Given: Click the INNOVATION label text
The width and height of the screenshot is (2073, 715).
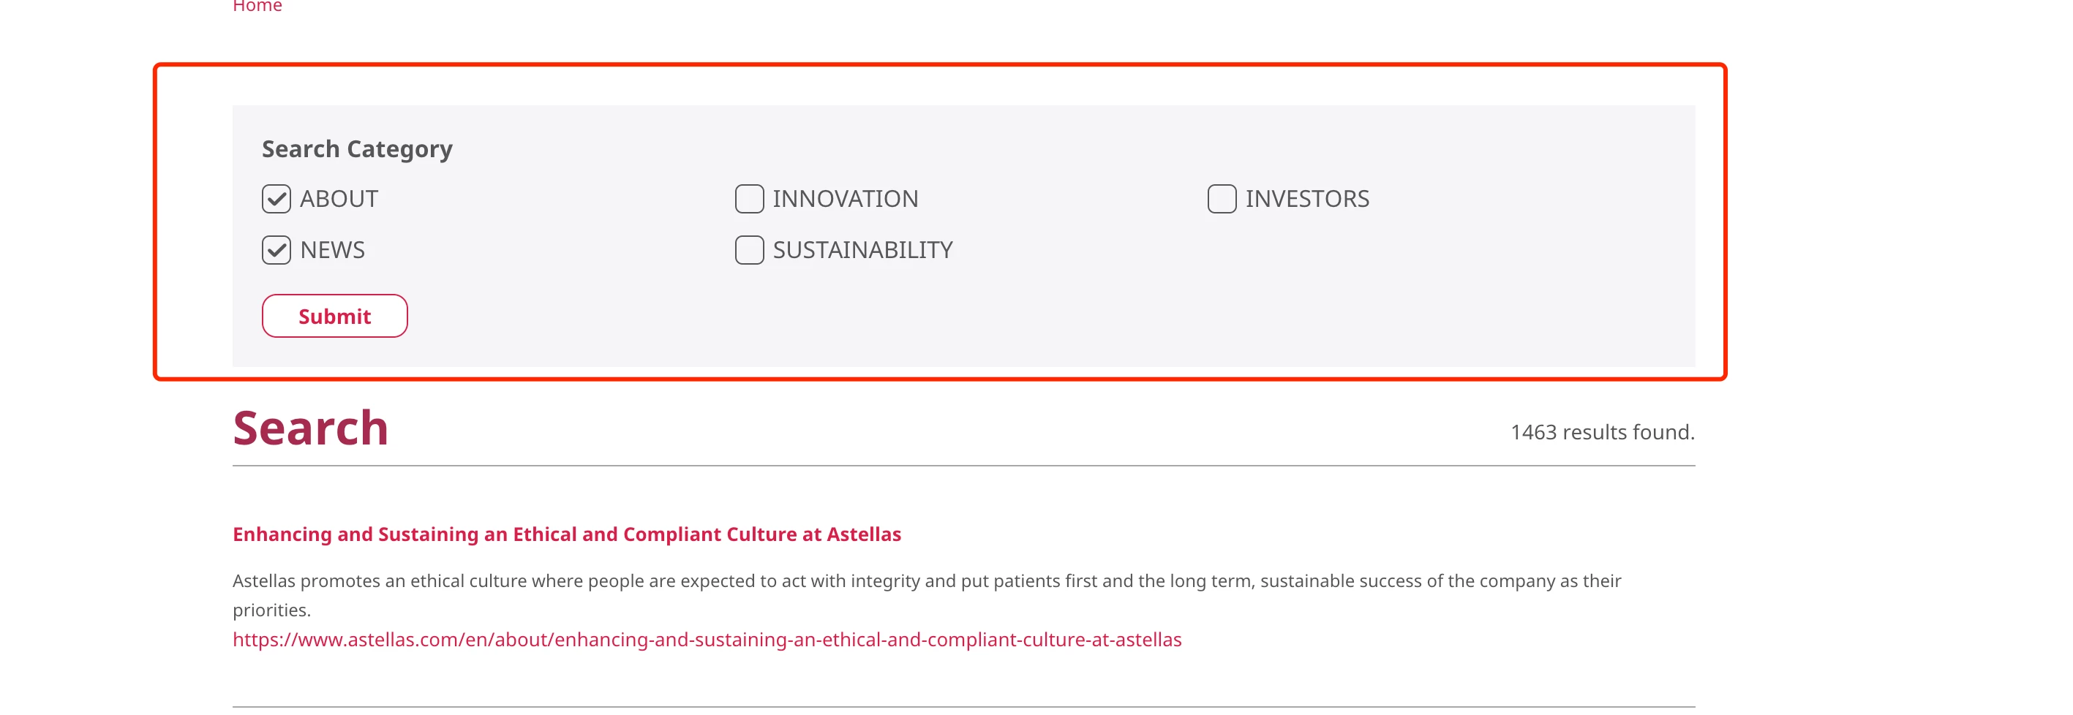Looking at the screenshot, I should click(x=845, y=199).
